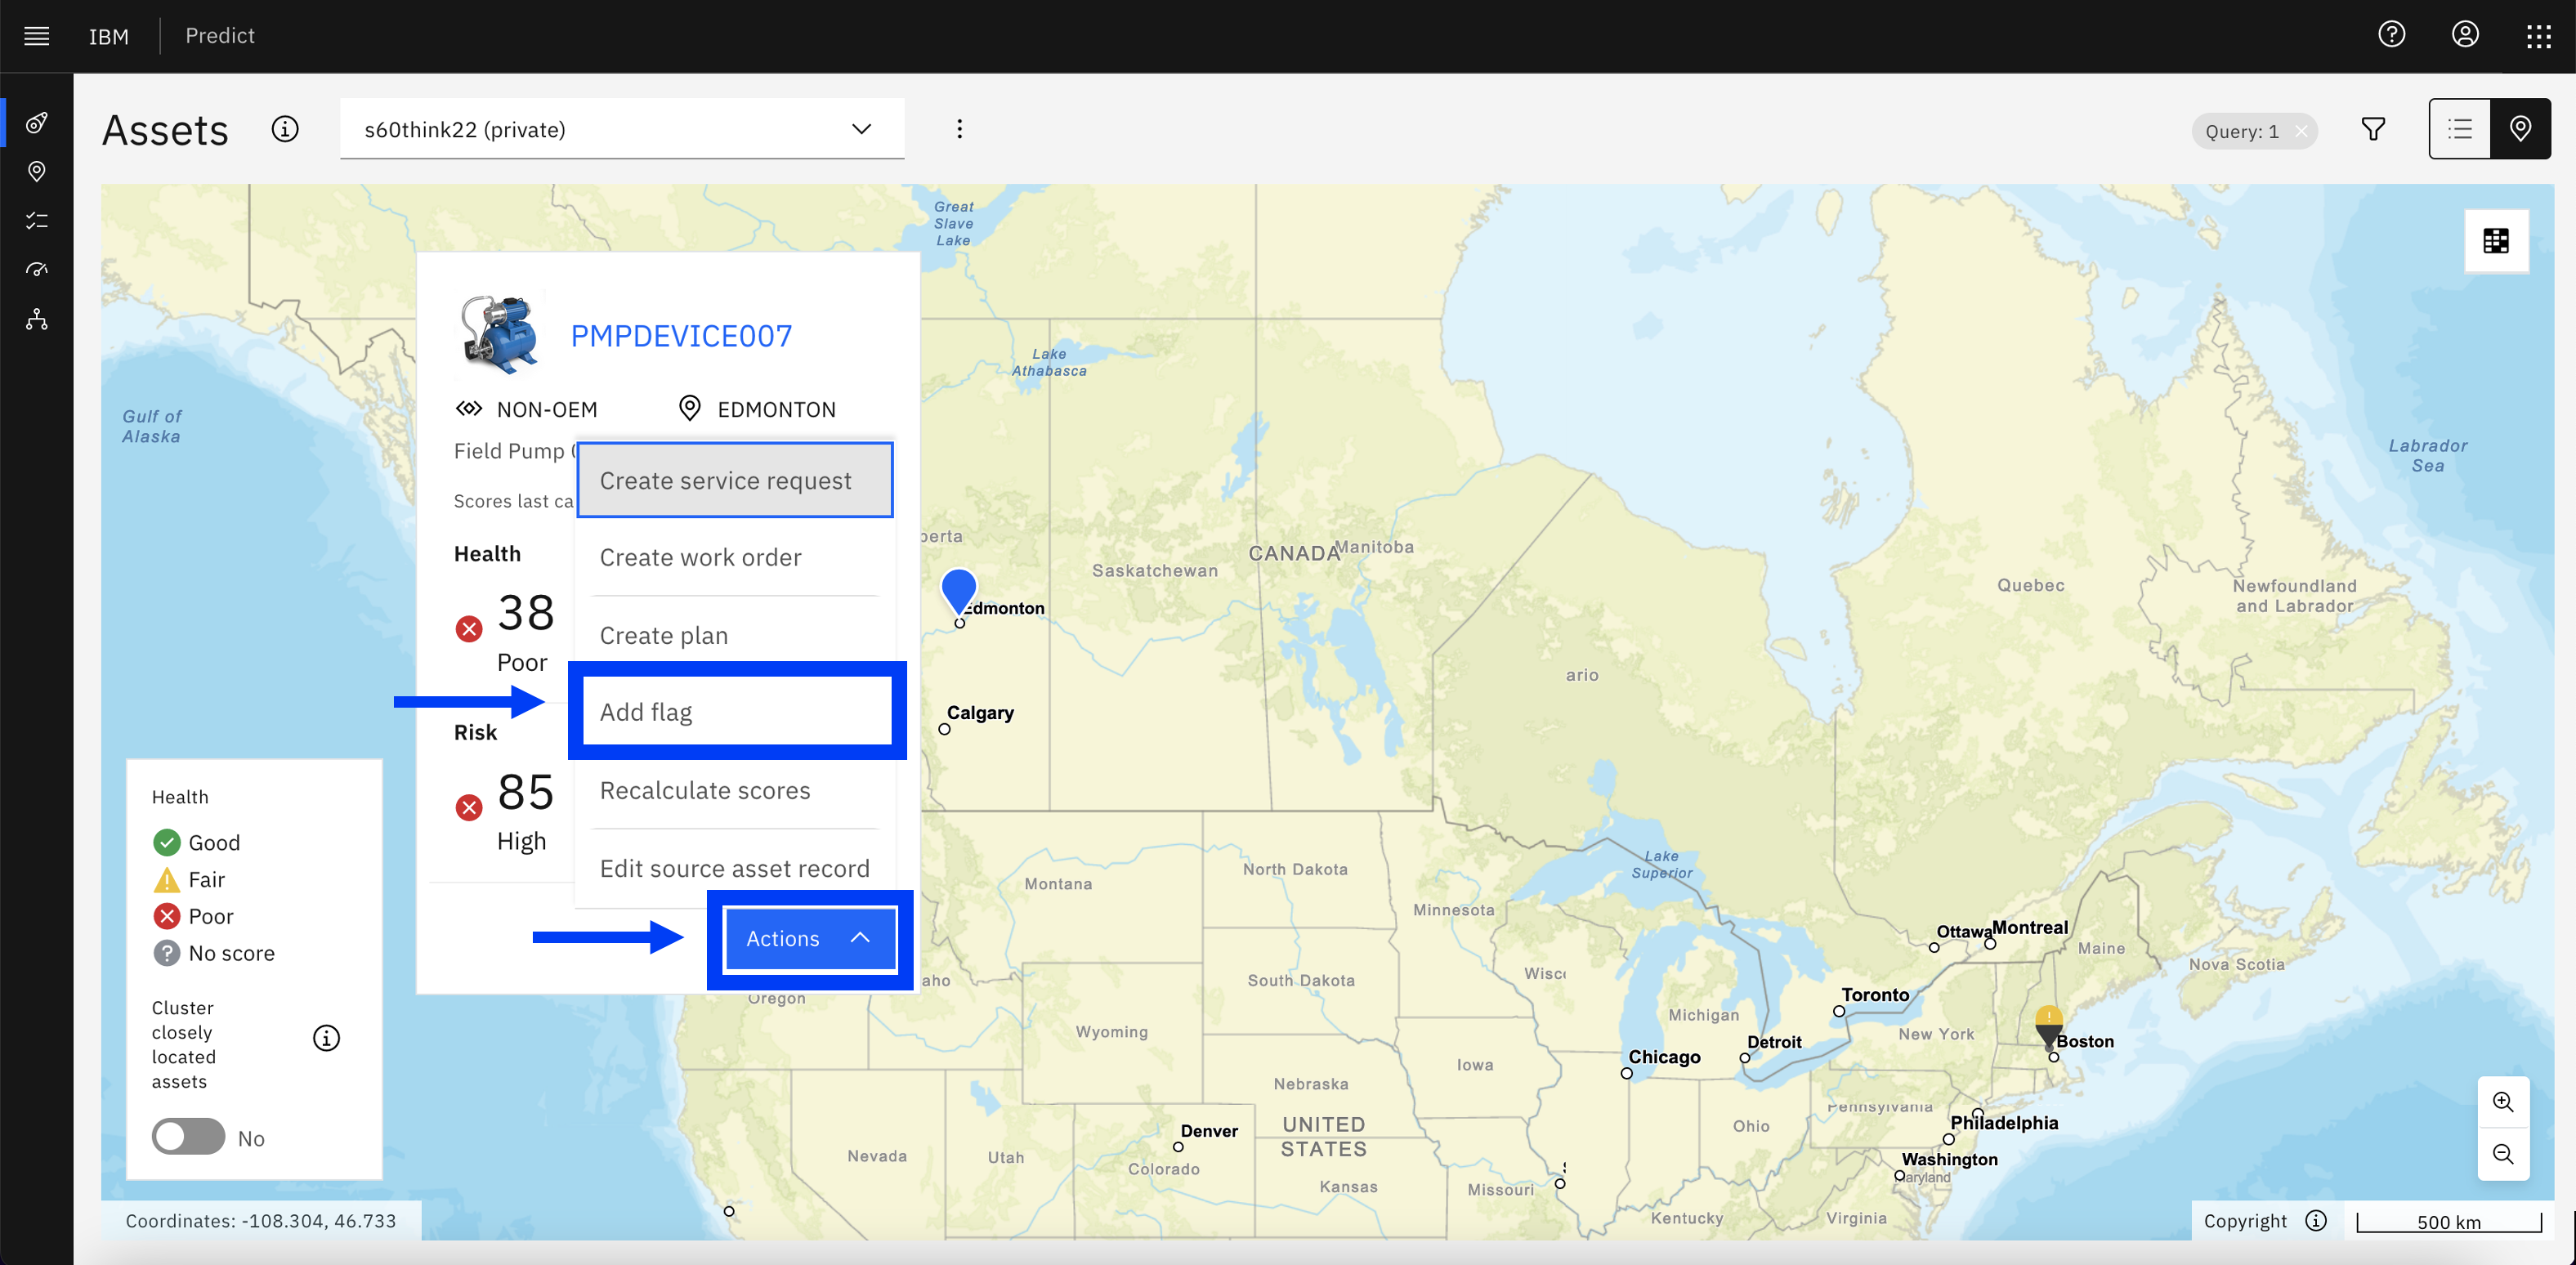The height and width of the screenshot is (1265, 2576).
Task: Select Create plan
Action: click(735, 636)
